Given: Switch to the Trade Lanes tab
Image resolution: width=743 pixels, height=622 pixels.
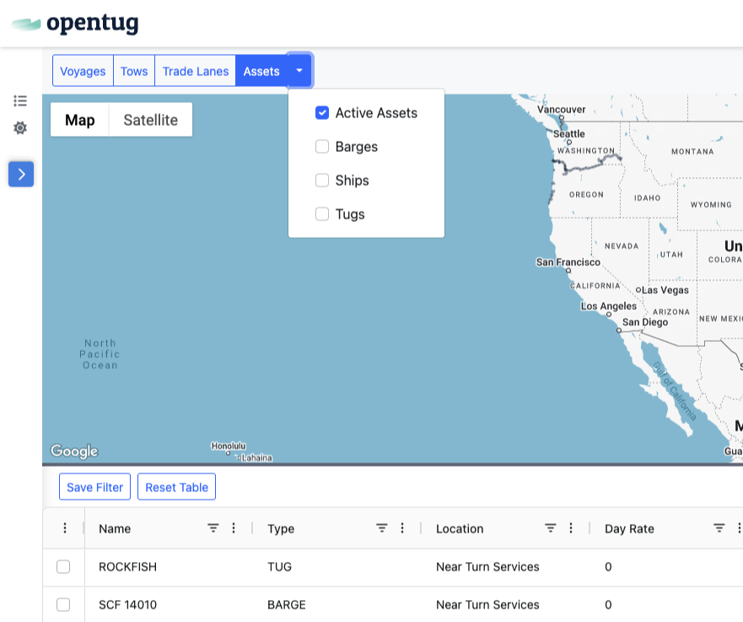Looking at the screenshot, I should [x=195, y=71].
